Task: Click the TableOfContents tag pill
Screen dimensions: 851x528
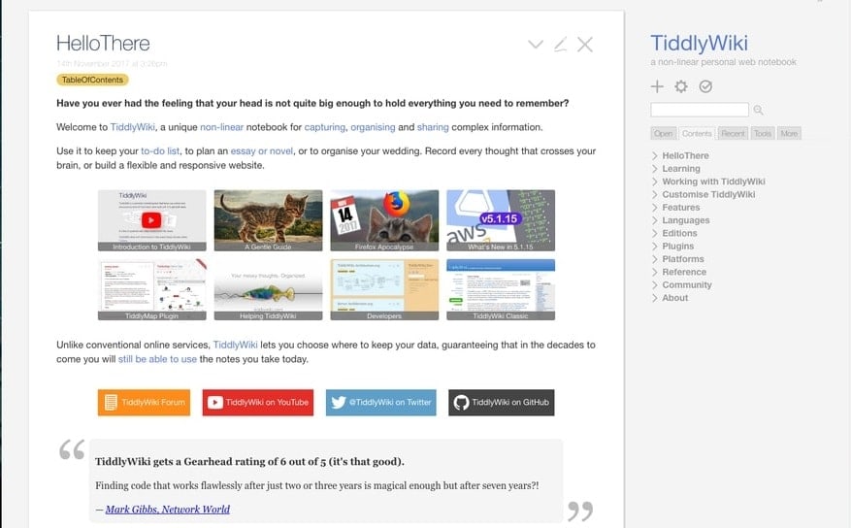Action: [x=92, y=80]
